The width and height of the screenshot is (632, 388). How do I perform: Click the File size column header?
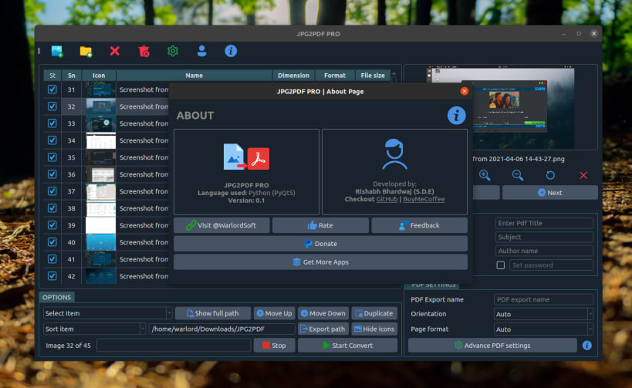pyautogui.click(x=373, y=76)
